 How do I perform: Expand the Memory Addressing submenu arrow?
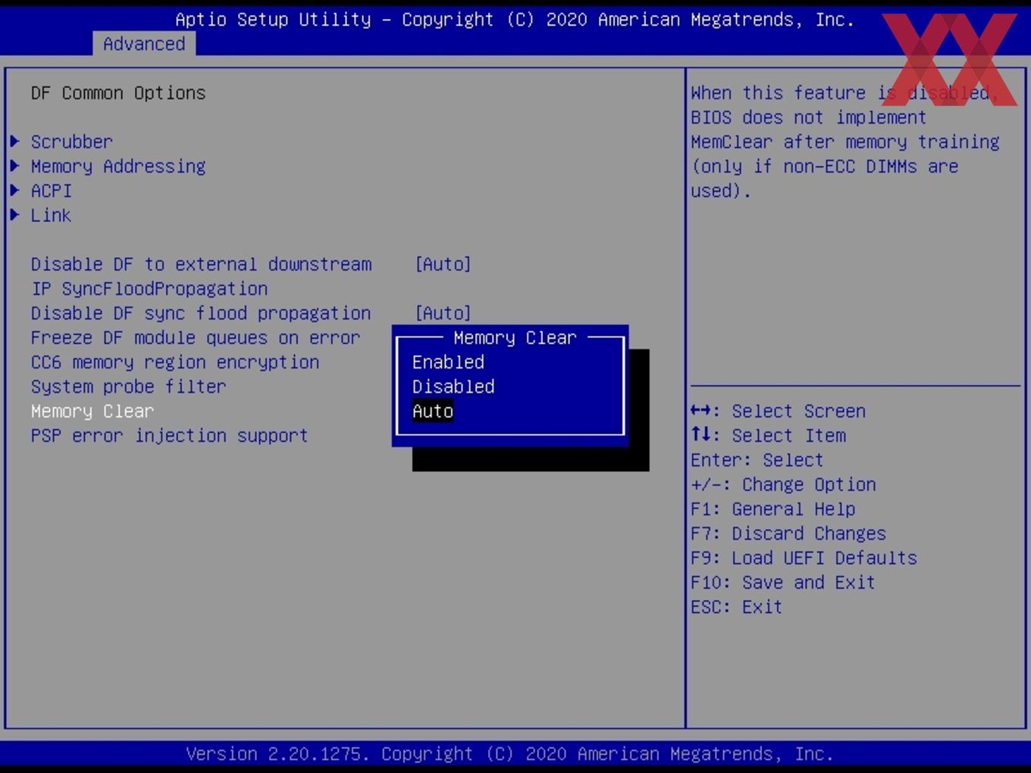[15, 165]
